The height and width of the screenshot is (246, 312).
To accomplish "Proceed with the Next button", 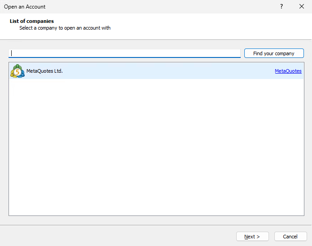I will click(252, 237).
